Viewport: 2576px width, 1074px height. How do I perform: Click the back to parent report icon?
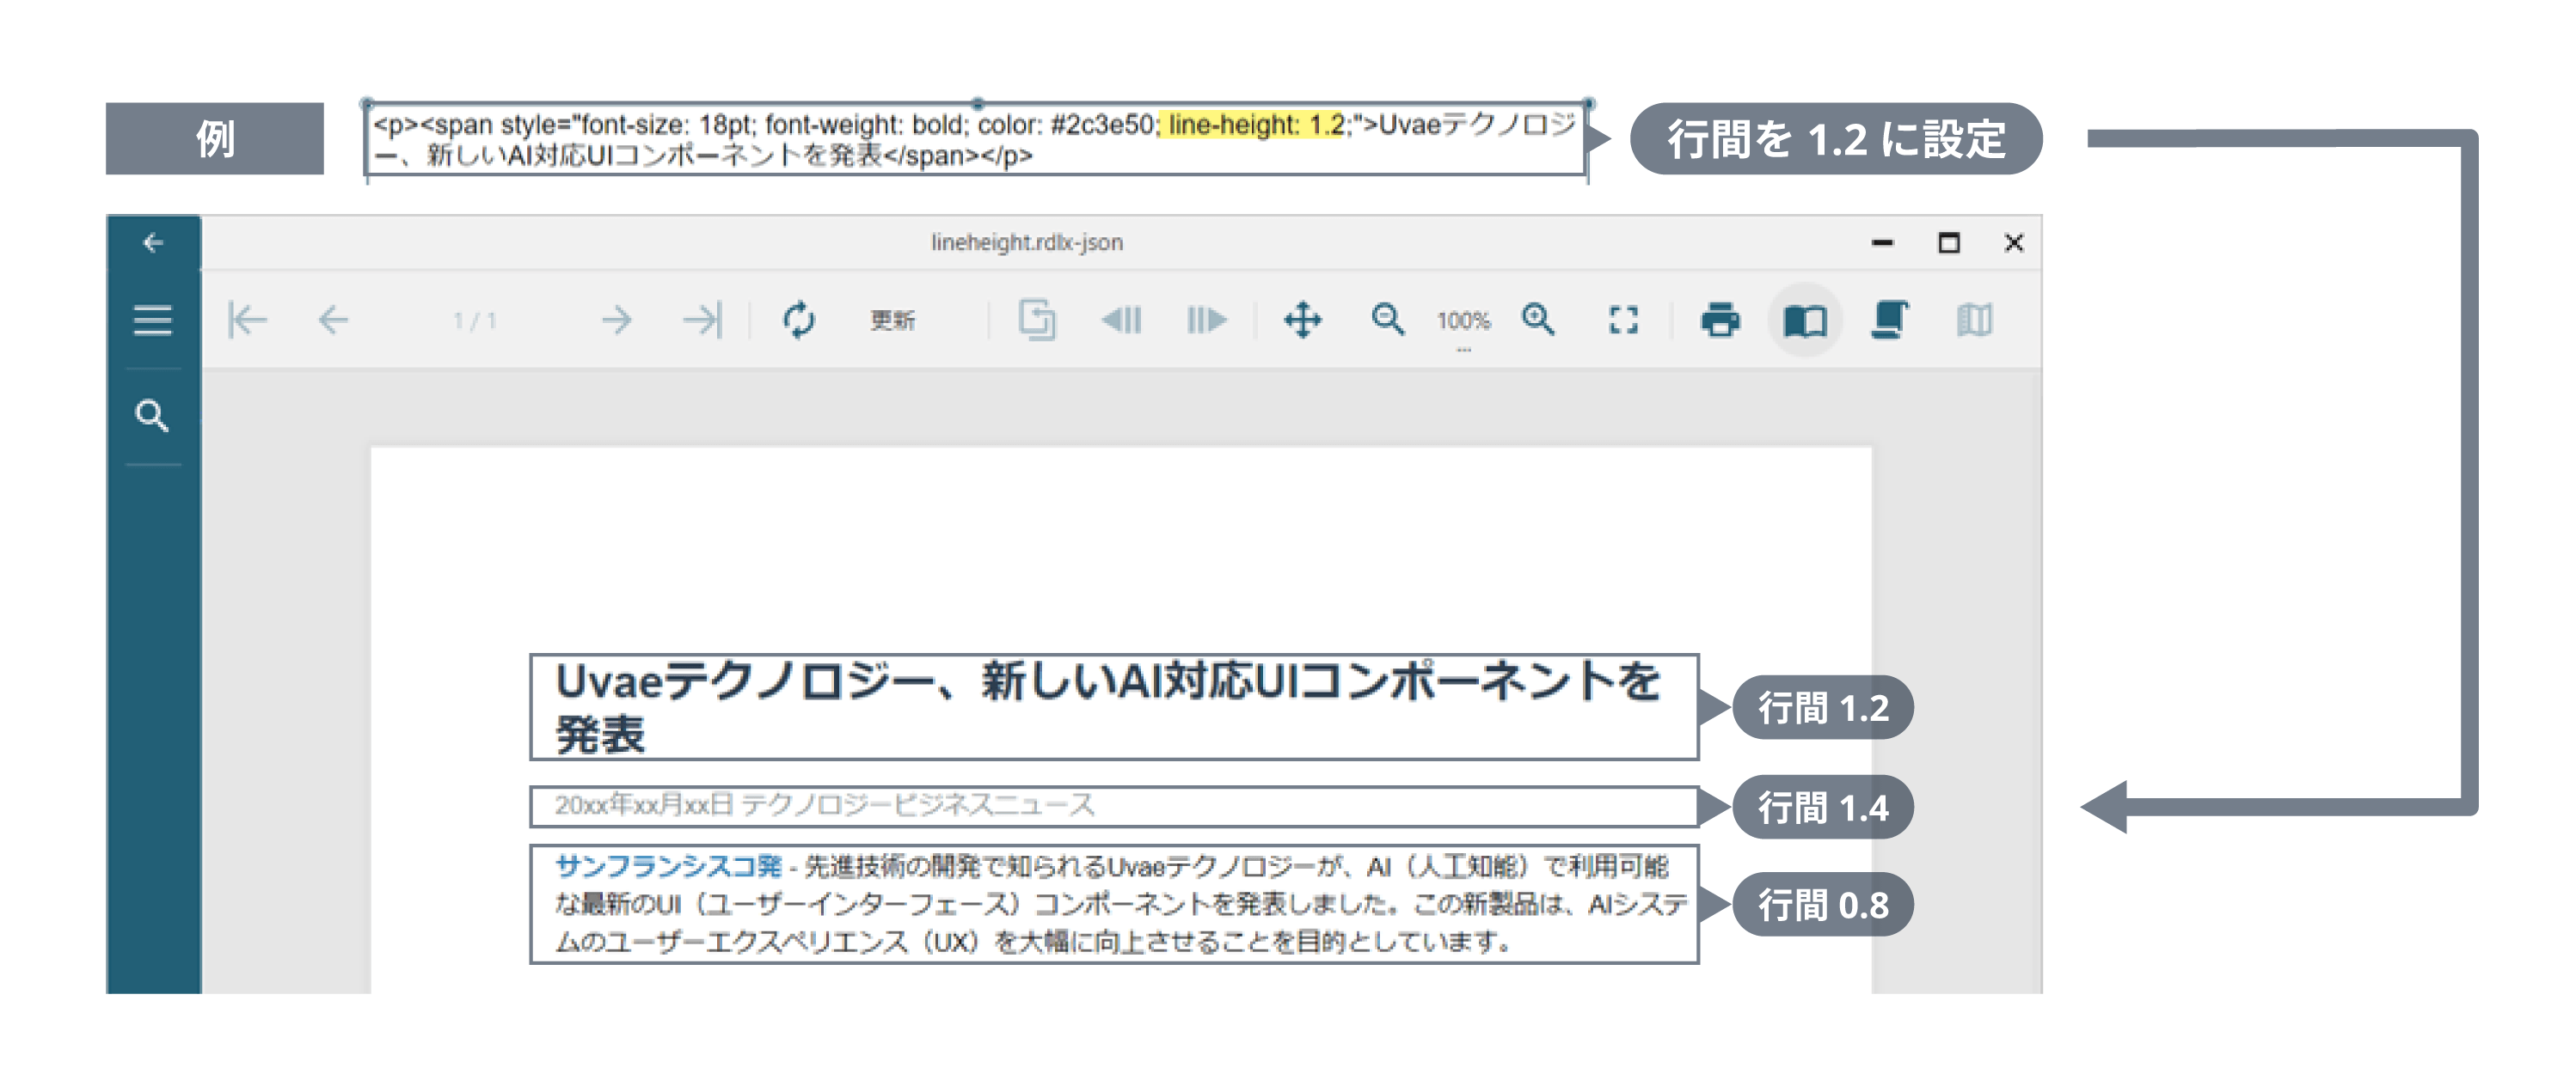point(1037,320)
